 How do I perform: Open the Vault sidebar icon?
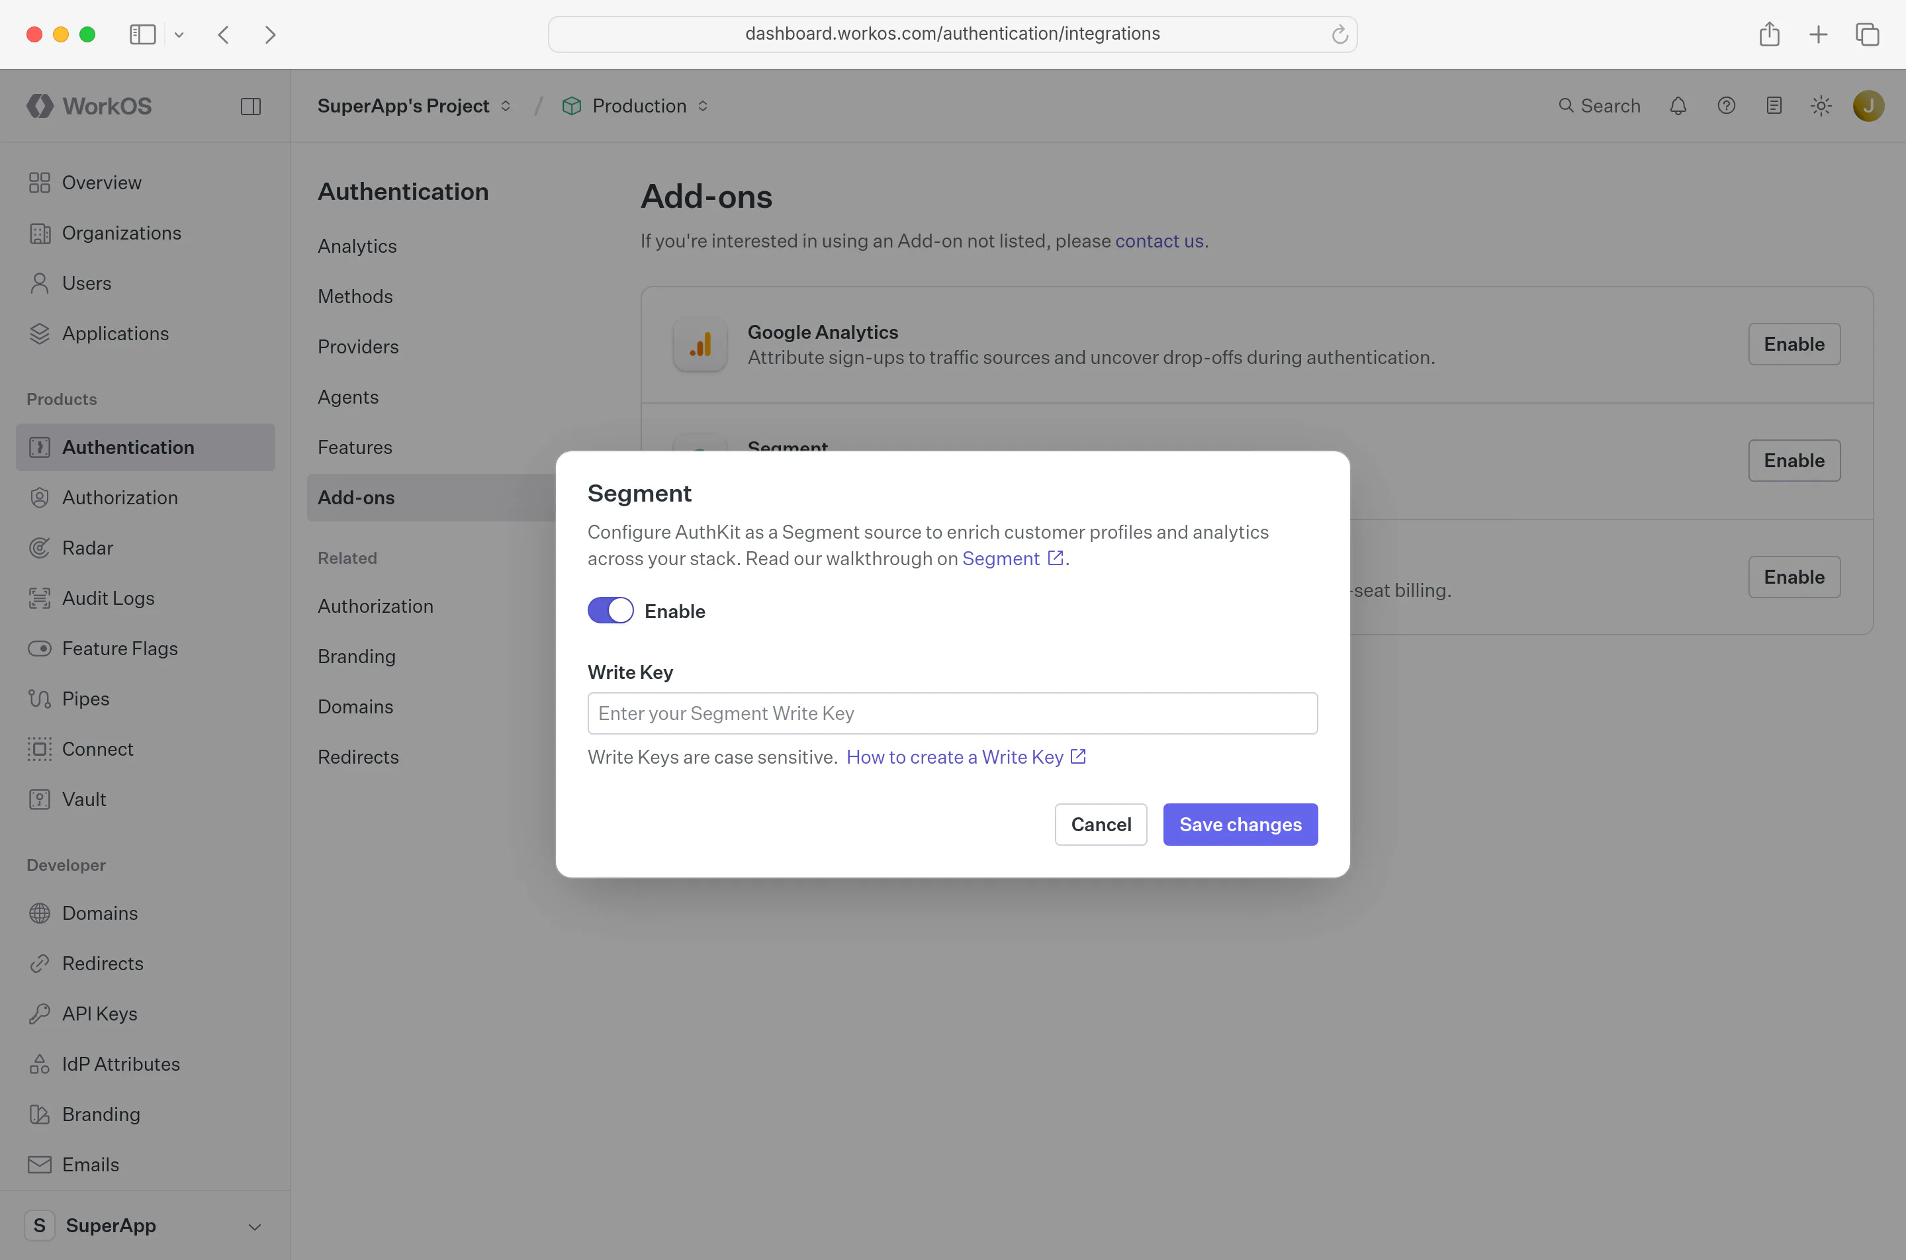[x=39, y=799]
